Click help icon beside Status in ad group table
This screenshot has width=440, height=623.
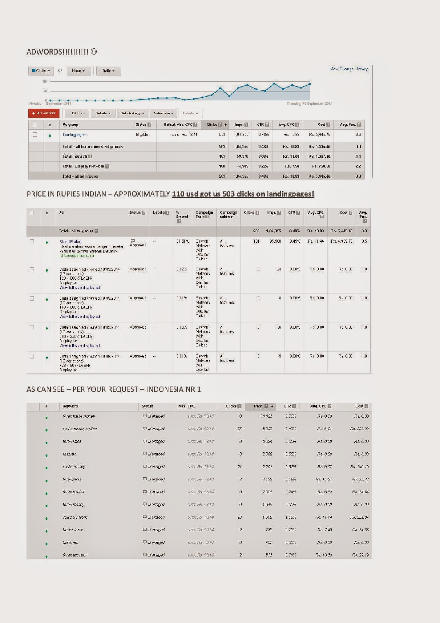[x=149, y=125]
